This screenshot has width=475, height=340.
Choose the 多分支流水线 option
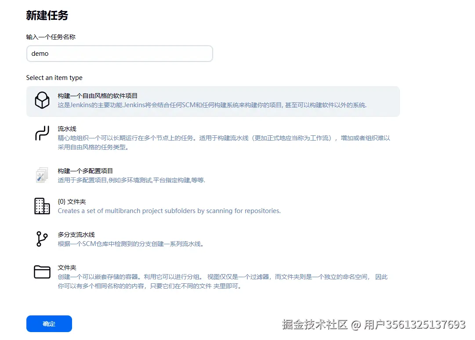click(x=77, y=234)
